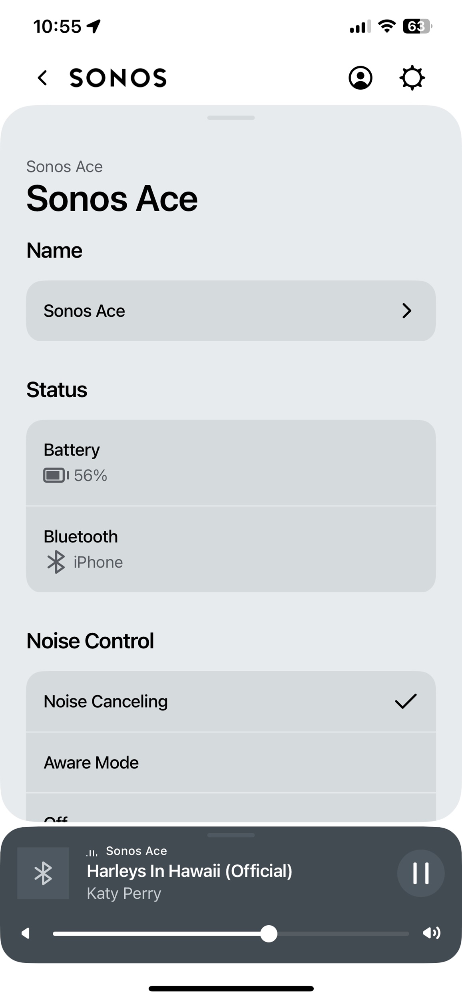Tap the sheet grabber handle at top

click(x=231, y=118)
